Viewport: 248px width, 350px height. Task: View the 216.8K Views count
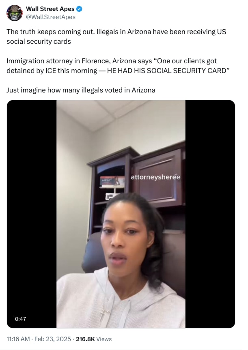[94, 339]
